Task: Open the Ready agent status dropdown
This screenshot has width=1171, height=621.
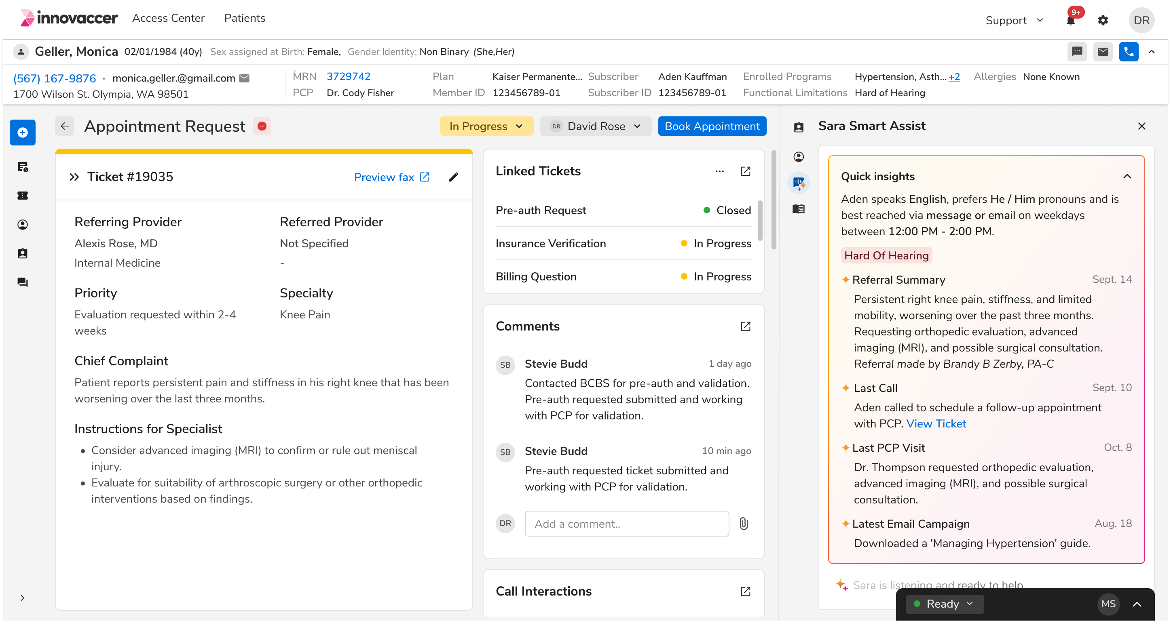Action: pos(944,604)
